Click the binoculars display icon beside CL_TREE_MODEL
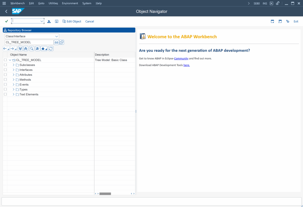This screenshot has width=303, height=207. coord(56,42)
